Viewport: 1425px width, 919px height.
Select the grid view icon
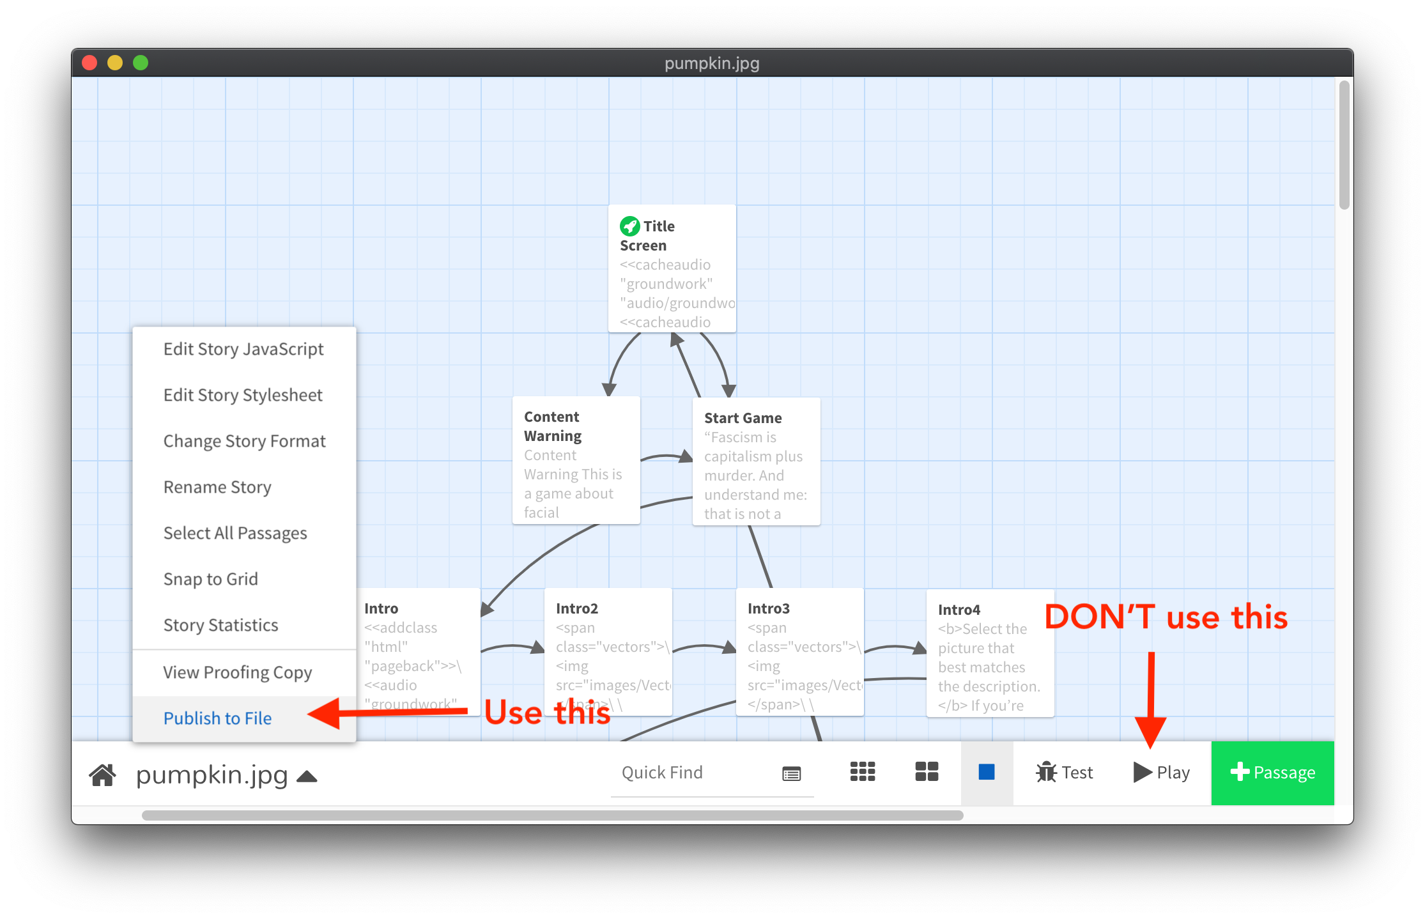pyautogui.click(x=862, y=771)
